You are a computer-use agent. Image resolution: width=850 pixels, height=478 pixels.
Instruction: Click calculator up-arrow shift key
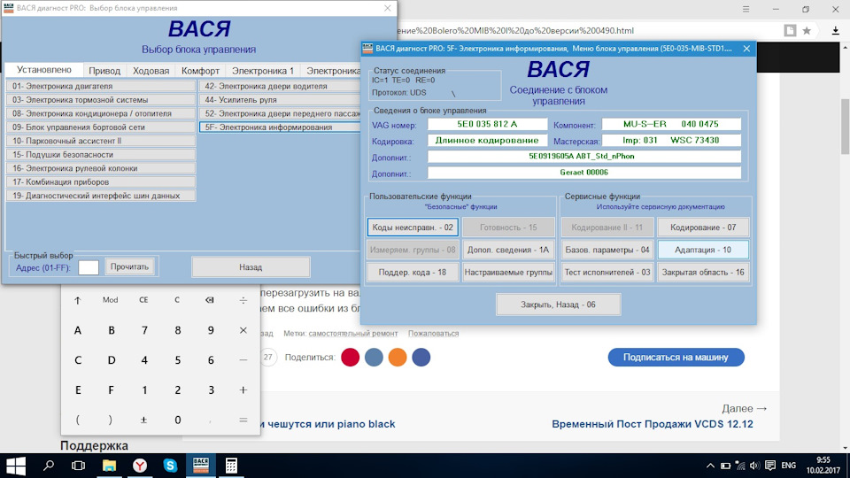click(78, 300)
